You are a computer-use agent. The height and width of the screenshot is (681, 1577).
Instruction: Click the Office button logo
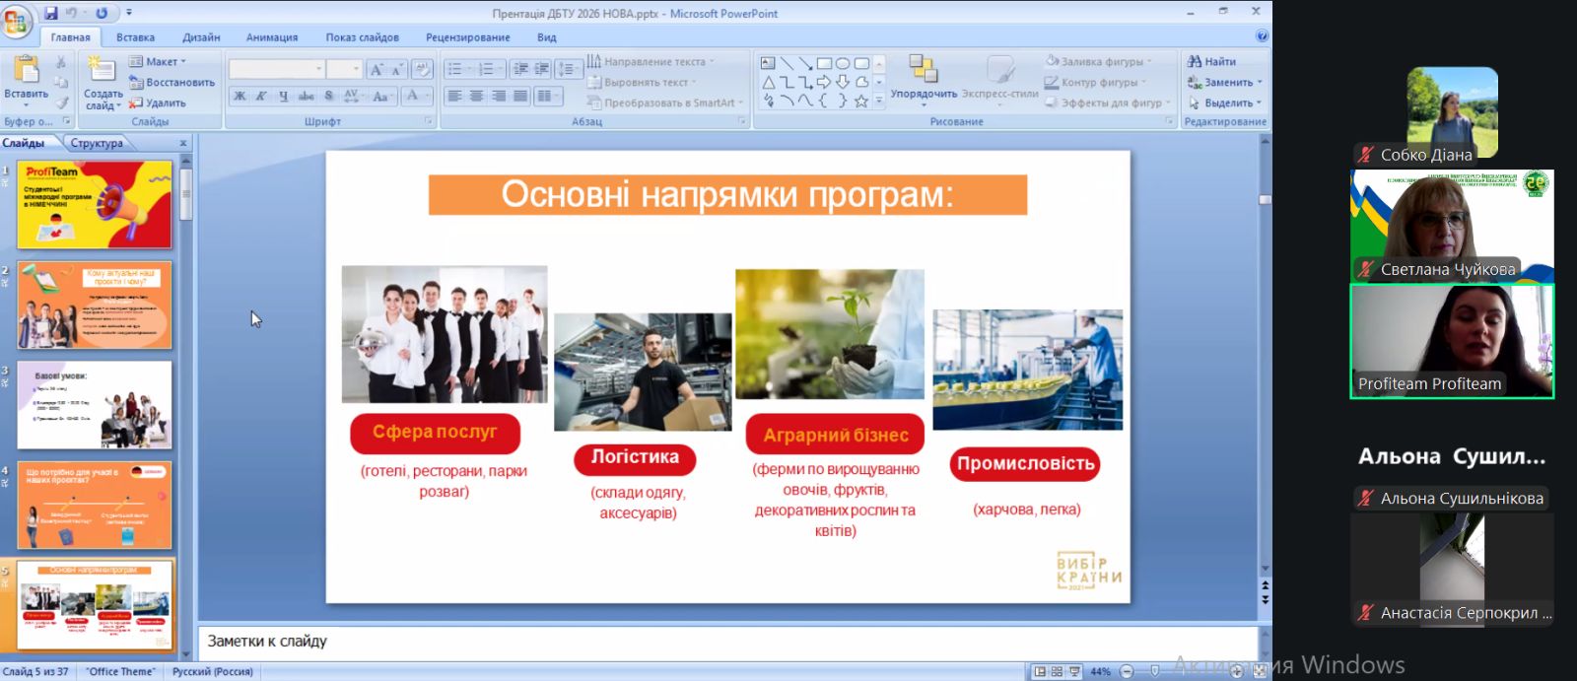(x=17, y=22)
